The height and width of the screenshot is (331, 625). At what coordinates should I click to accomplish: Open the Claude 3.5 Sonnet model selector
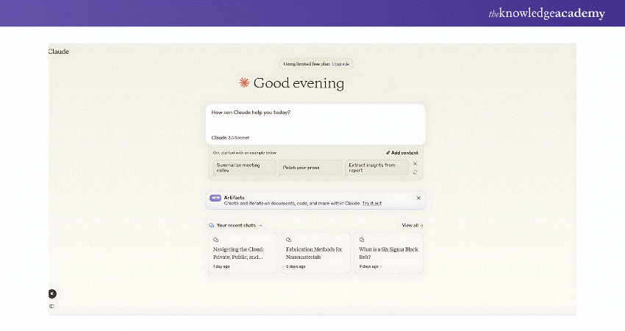click(229, 138)
